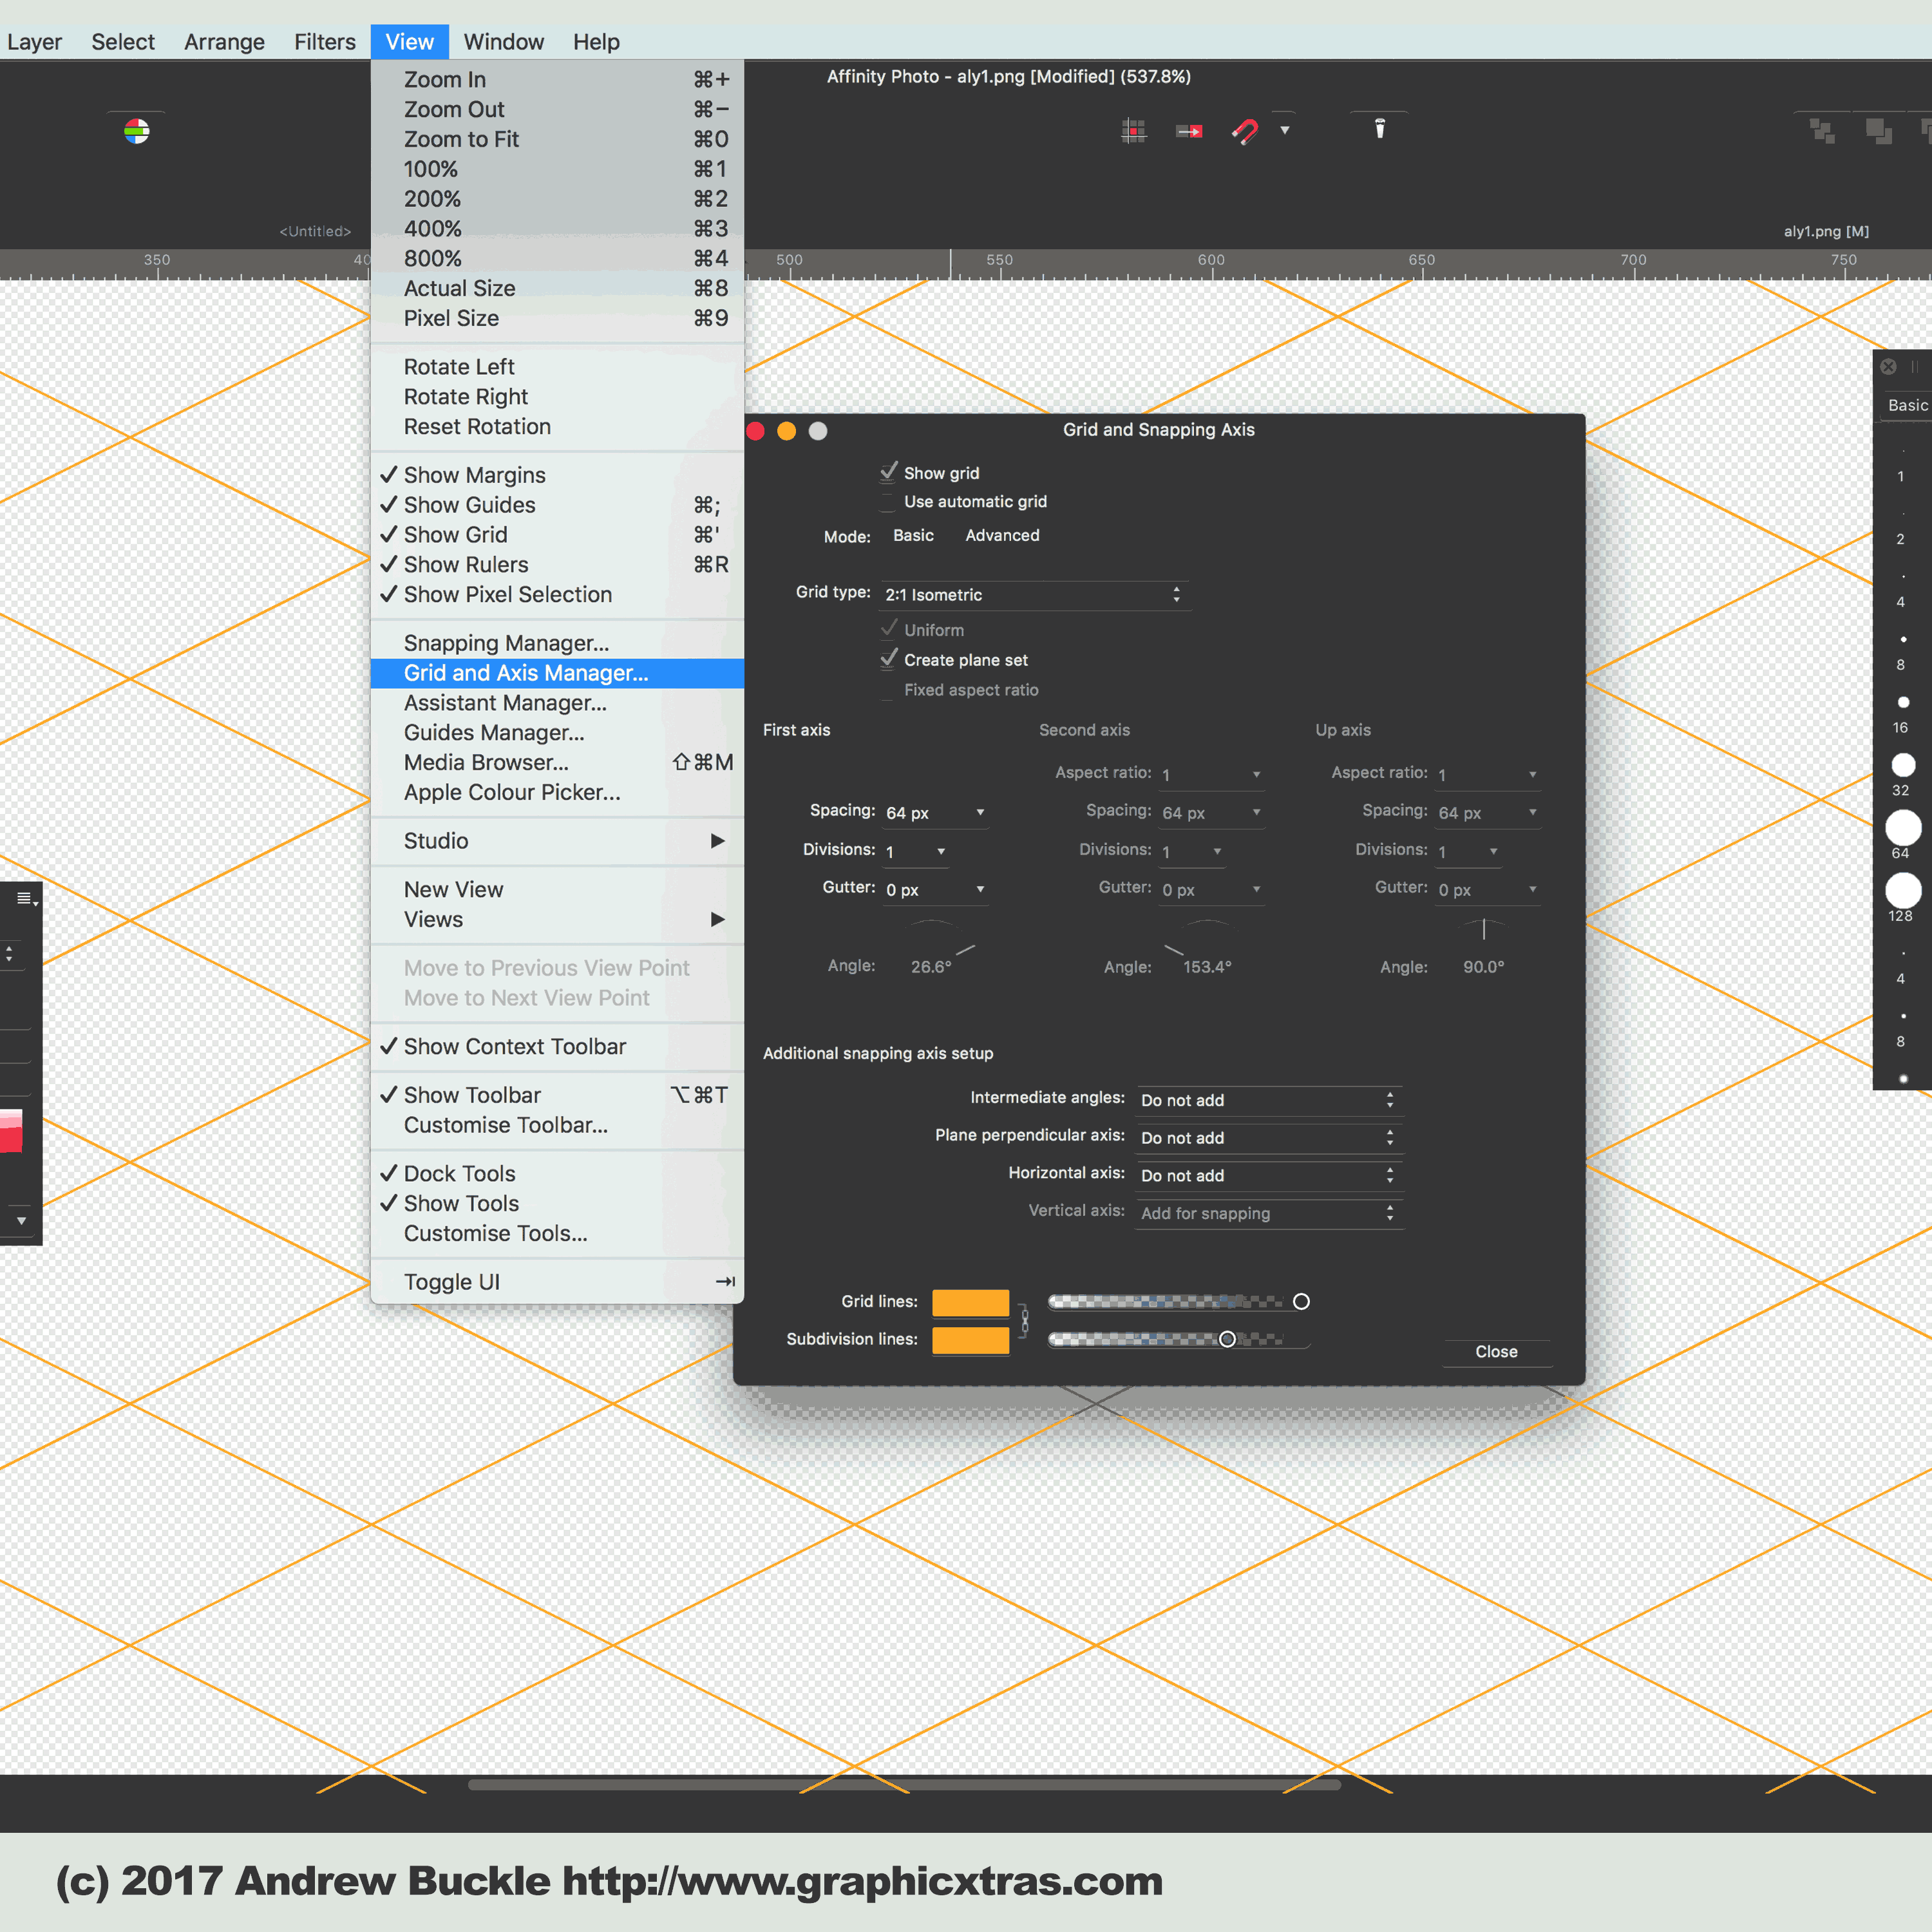Open the First axis Gutter dropdown
1932x1932 pixels.
(x=936, y=890)
